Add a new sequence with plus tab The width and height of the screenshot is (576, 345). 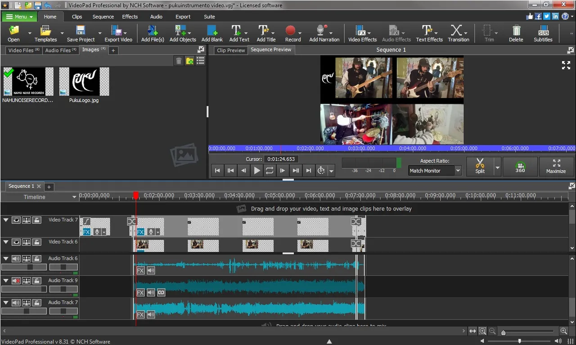click(x=49, y=187)
